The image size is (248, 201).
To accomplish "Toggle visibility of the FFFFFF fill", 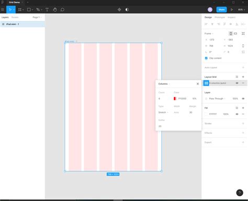I will click(x=237, y=114).
